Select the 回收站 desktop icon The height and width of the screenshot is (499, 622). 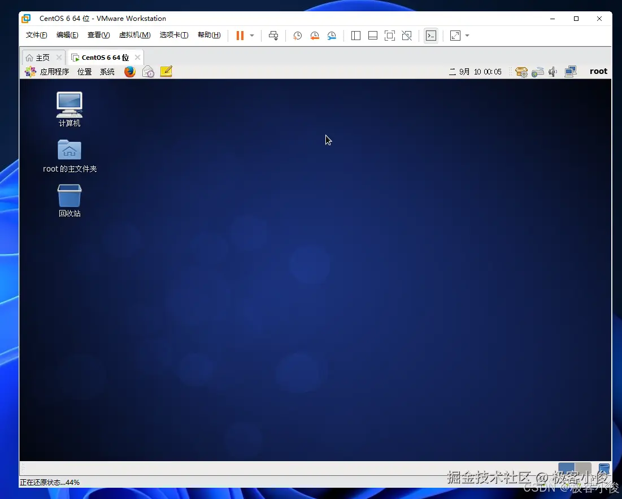pyautogui.click(x=69, y=201)
